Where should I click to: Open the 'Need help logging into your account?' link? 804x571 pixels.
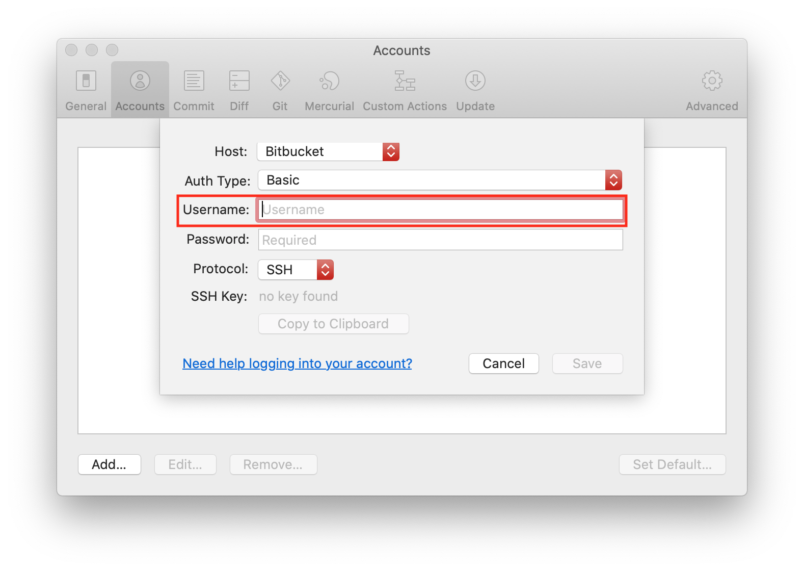[297, 364]
